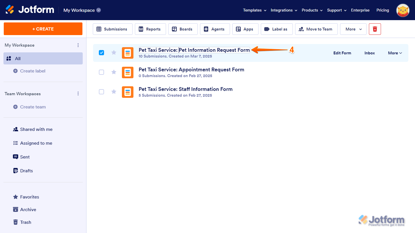Go to the Pricing page
Screen dimensions: 415x233
[x=383, y=10]
